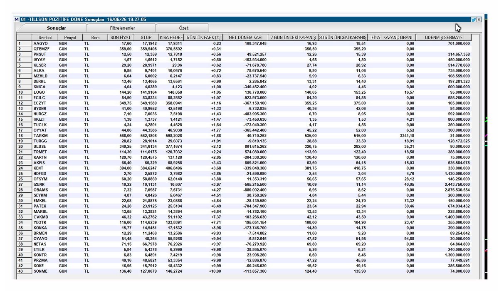Sort by the KISA HEDEF column header
Viewport: 499px width, 291px height.
tap(171, 37)
